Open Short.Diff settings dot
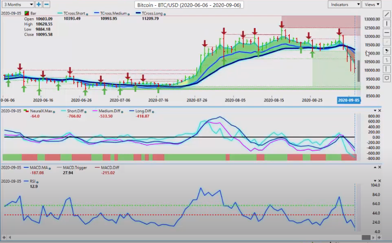The image size is (392, 243). point(86,112)
